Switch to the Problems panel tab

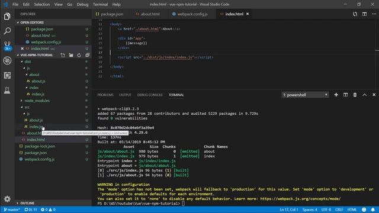pos(105,95)
